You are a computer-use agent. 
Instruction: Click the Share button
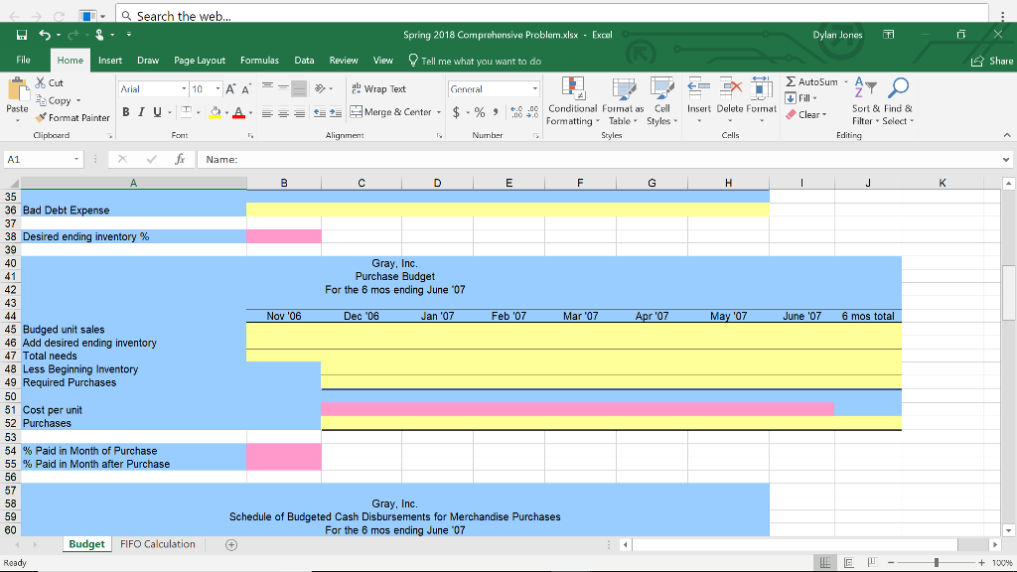coord(992,61)
